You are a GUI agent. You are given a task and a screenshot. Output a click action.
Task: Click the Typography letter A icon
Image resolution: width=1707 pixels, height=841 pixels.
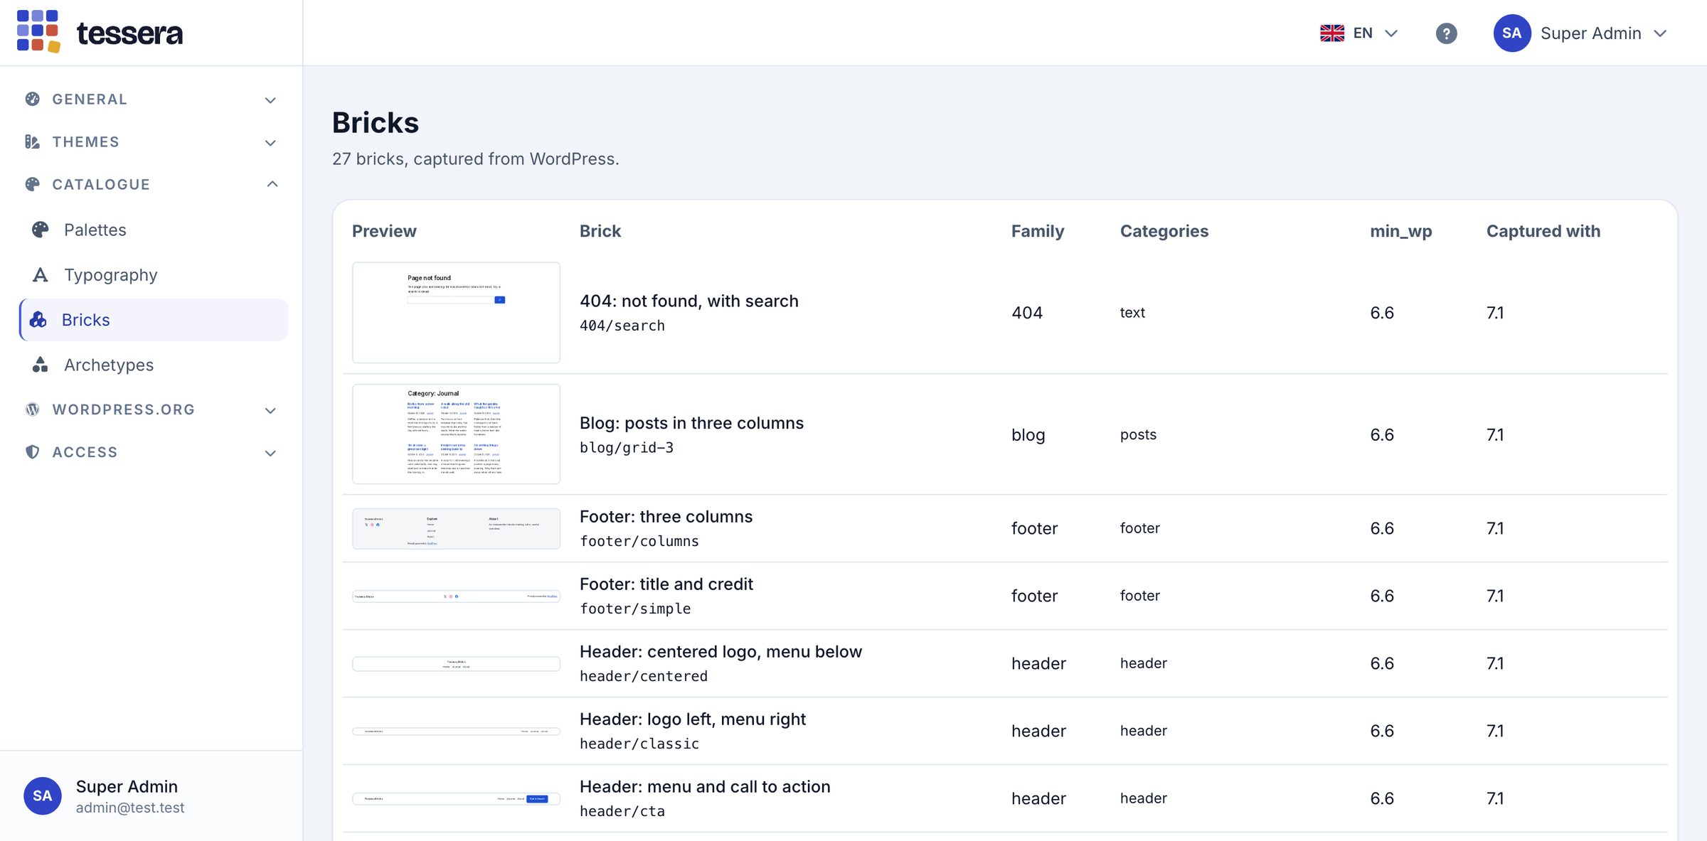(x=41, y=274)
